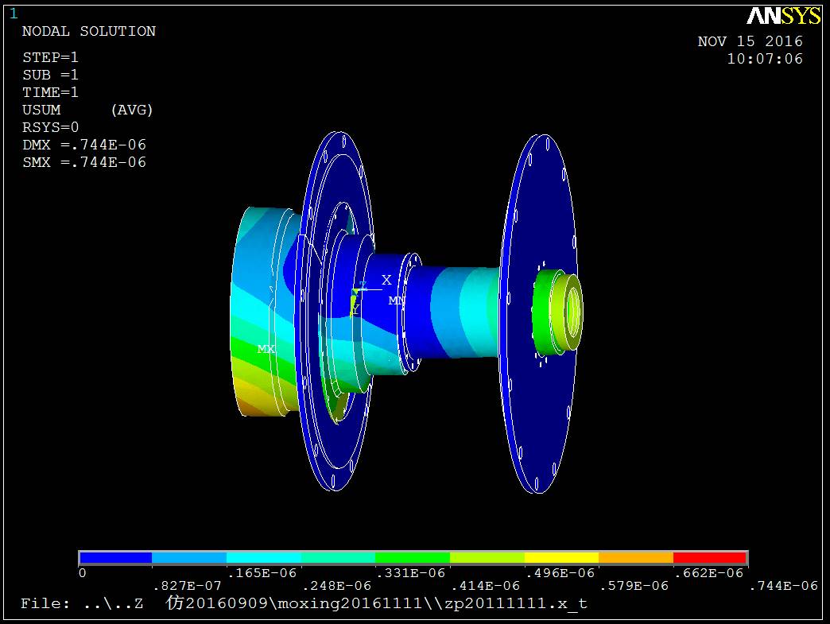830x624 pixels.
Task: Click the .744E-06 maximum legend value
Action: pyautogui.click(x=783, y=586)
